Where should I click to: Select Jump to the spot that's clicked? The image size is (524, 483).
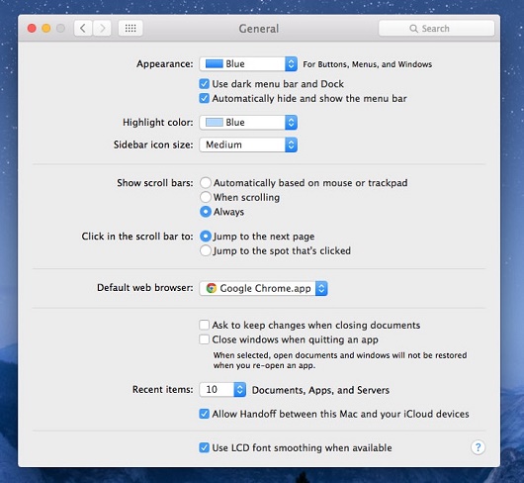pyautogui.click(x=206, y=250)
